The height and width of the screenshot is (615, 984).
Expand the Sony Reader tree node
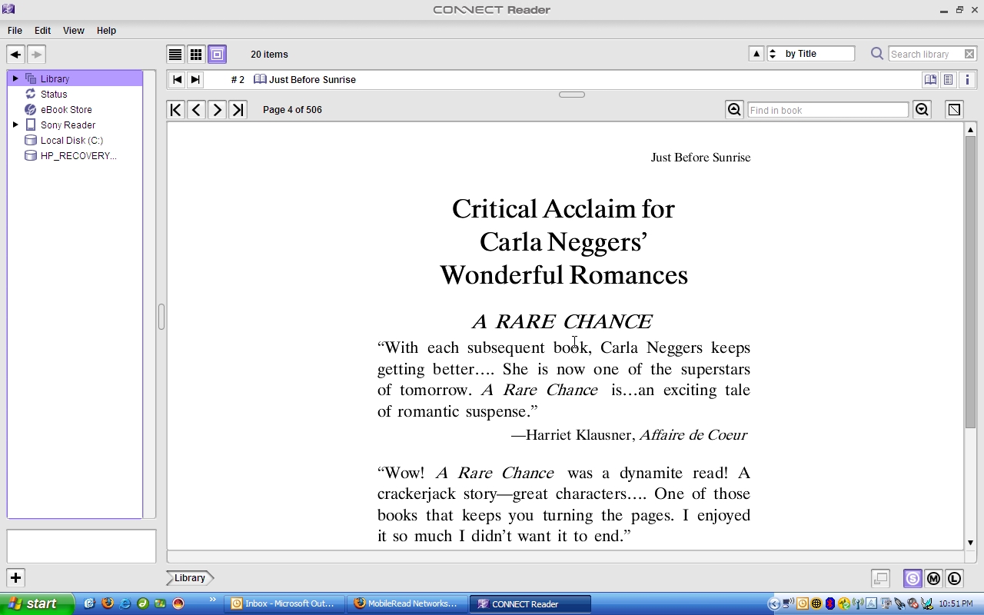pos(15,125)
